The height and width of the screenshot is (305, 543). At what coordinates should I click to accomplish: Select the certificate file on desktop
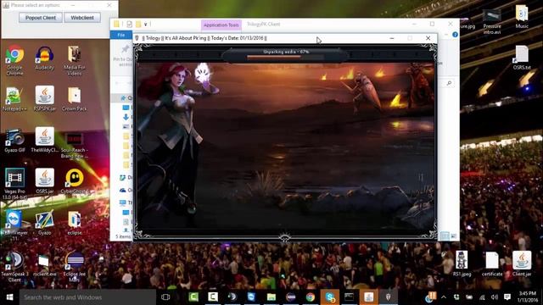pyautogui.click(x=492, y=264)
